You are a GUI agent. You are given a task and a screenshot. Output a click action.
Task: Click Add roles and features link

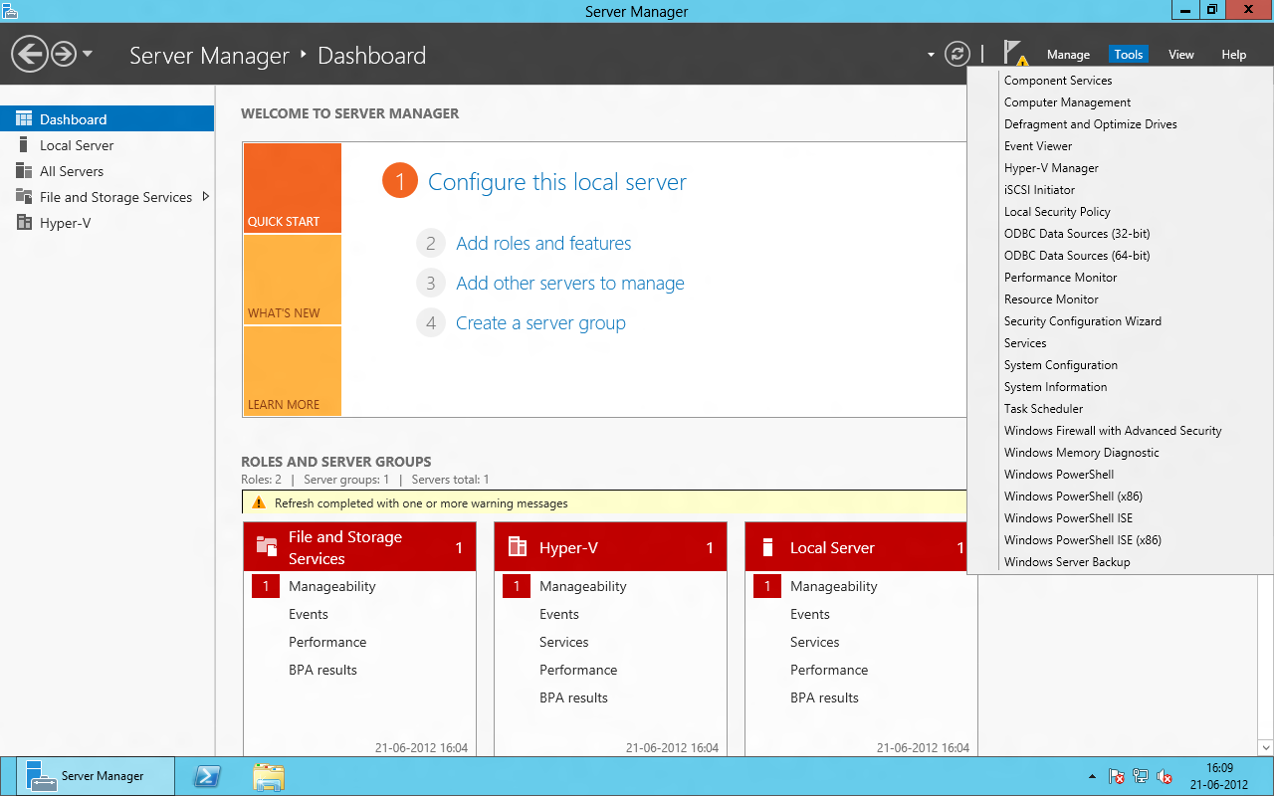543,244
